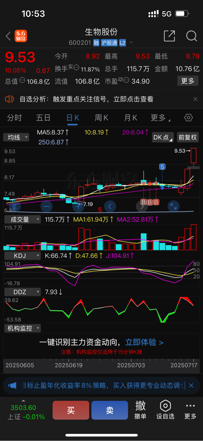Select the 日K tab
Viewport: 203px width, 441px height.
[x=73, y=118]
